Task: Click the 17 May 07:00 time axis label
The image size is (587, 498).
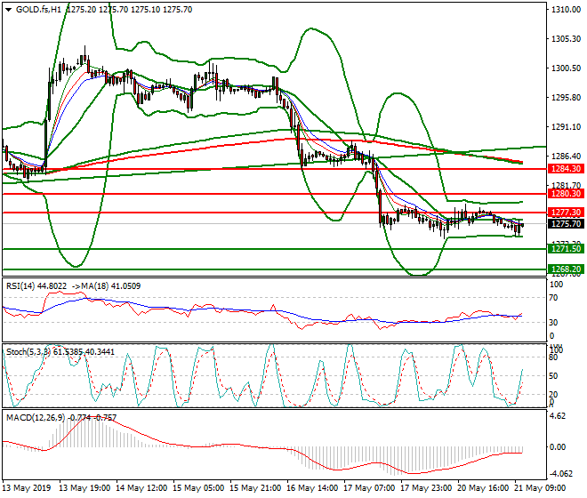Action: point(369,488)
